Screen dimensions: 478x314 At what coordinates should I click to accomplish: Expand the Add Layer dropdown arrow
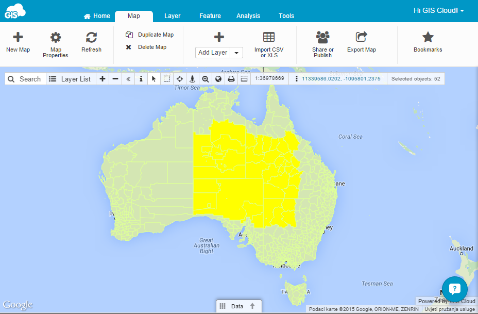coord(236,53)
